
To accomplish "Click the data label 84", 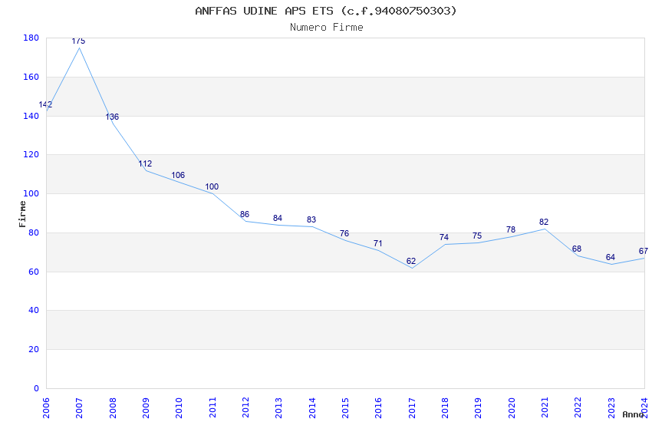I will point(278,218).
